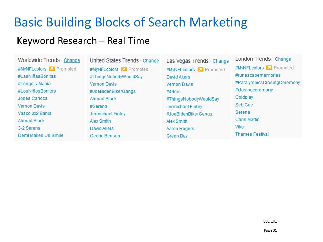Image resolution: width=323 pixels, height=242 pixels.
Task: Click the Green Bay trend
Action: pyautogui.click(x=177, y=136)
